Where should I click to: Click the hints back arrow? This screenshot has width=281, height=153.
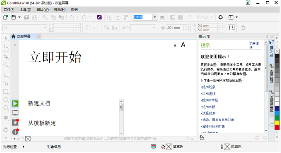coord(257,138)
